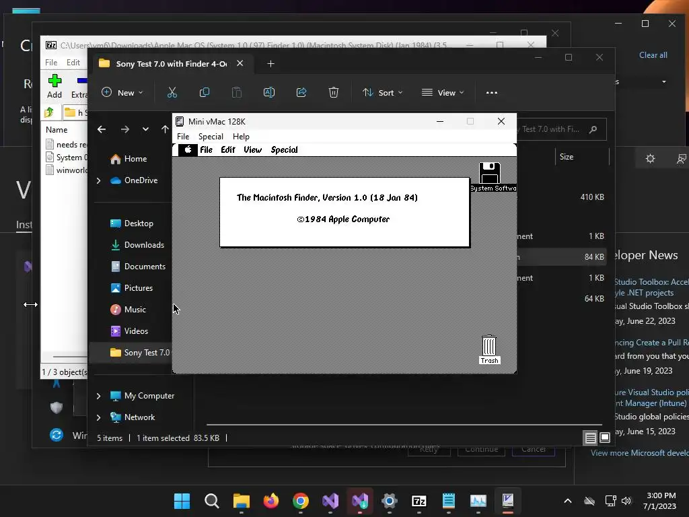Viewport: 689px width, 517px height.
Task: Open settings gear in Visual Studio Installer
Action: pyautogui.click(x=651, y=159)
